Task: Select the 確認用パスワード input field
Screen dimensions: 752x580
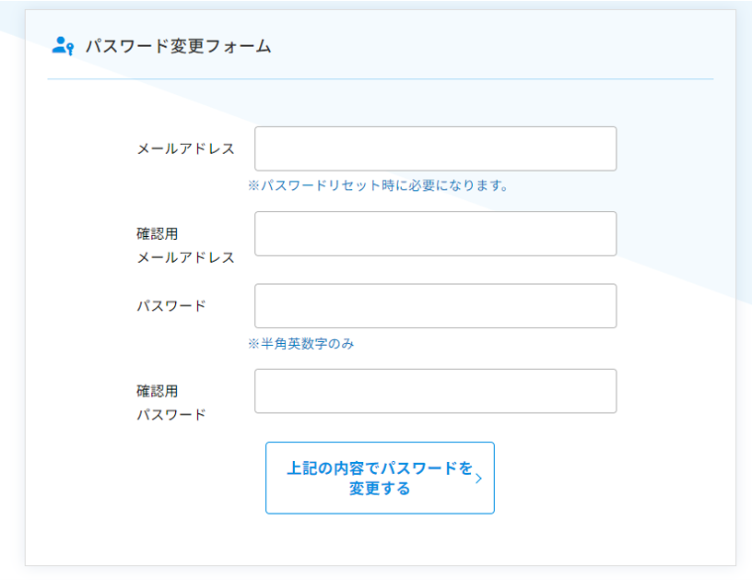Action: (x=436, y=391)
